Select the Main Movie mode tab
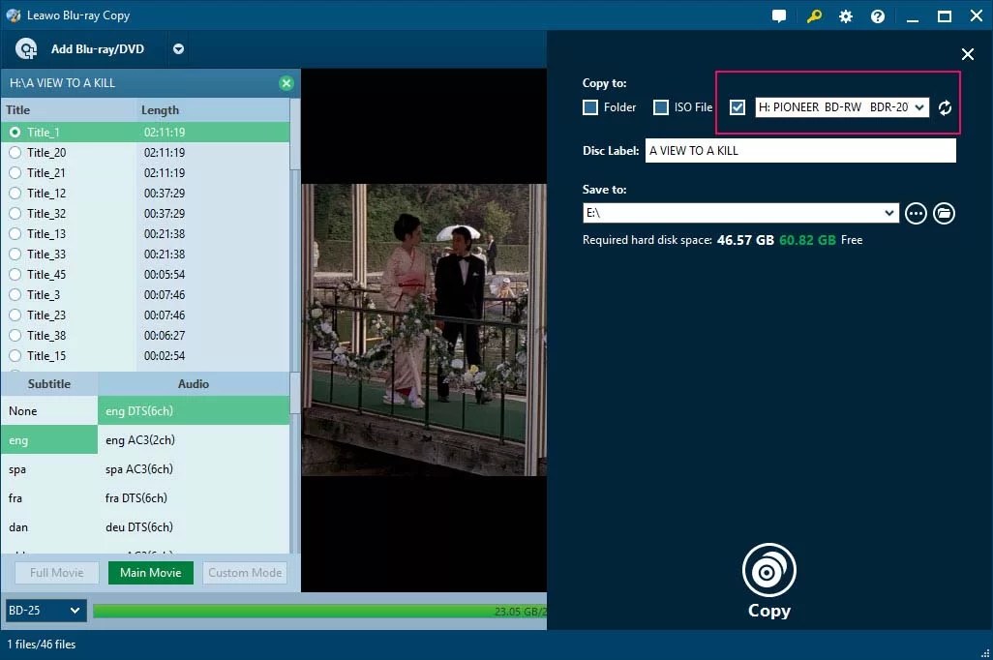993x660 pixels. point(151,572)
